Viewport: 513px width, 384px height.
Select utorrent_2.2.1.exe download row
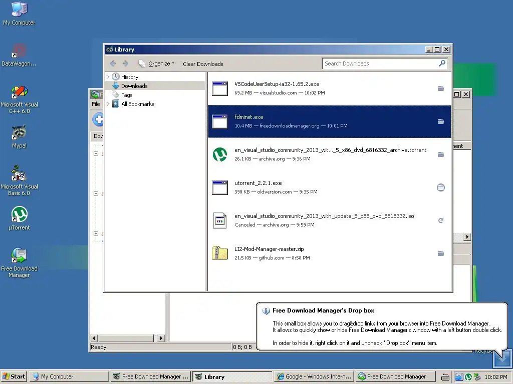point(330,187)
